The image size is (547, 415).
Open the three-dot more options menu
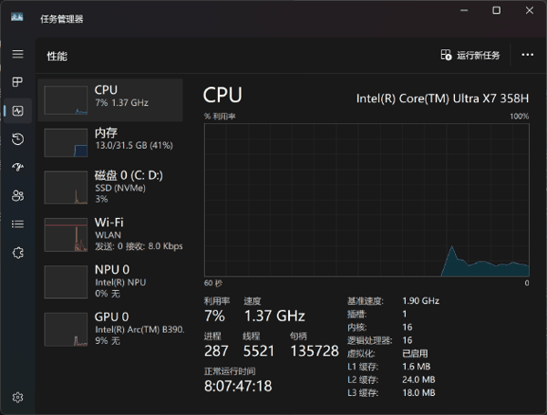[x=527, y=55]
